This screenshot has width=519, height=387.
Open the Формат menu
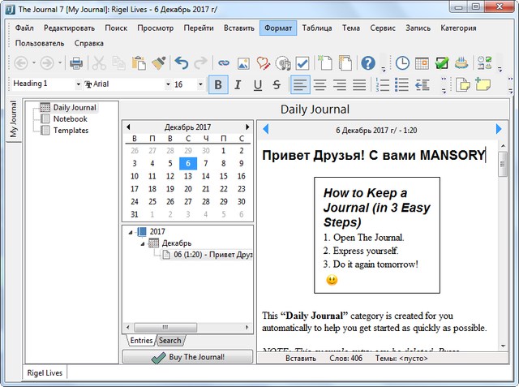277,28
